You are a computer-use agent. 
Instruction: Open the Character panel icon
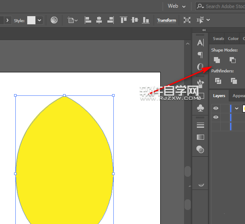coord(200,43)
